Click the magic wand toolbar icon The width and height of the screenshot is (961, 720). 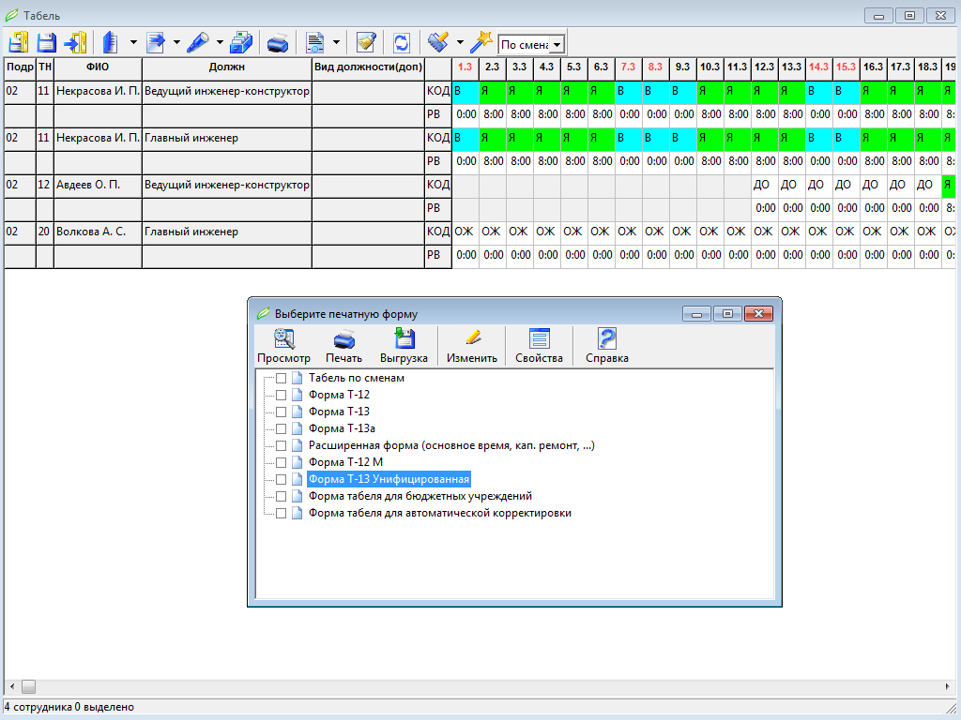[481, 42]
